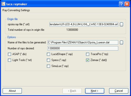Uncheck the Zemax (*.dat) checkbox
This screenshot has height=96, width=131.
click(88, 60)
